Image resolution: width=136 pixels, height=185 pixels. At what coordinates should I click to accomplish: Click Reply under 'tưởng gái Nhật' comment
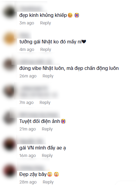(x=46, y=49)
